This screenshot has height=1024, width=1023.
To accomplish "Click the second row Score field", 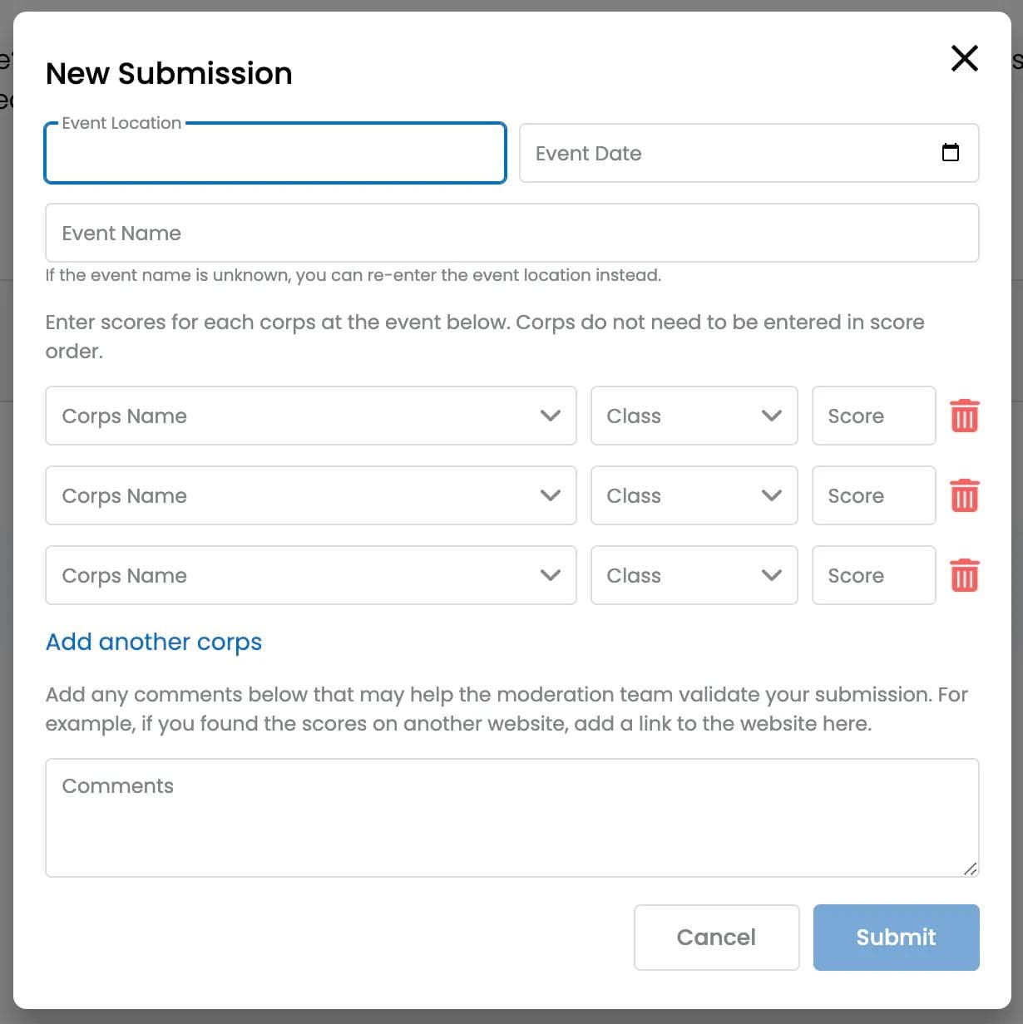I will (x=874, y=495).
